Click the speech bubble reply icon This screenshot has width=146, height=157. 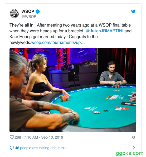(x=12, y=148)
